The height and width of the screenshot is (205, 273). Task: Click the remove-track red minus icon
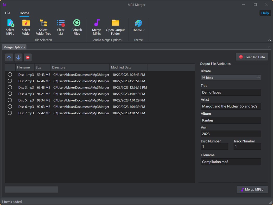(28, 57)
